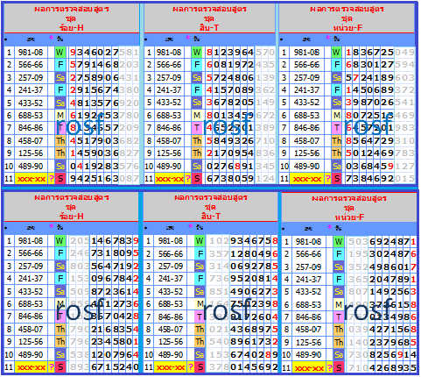Viewport: 421px width, 377px height.
Task: Click the faded 435 after 6081972
Action: coord(265,65)
